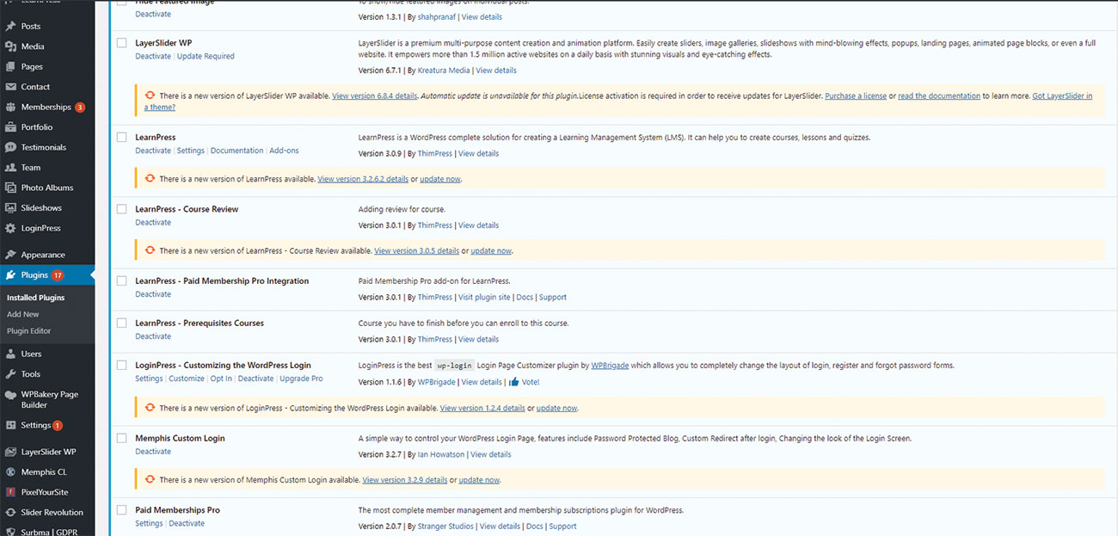Screen dimensions: 1118x536
Task: Open LearnPress Documentation link
Action: tap(236, 151)
